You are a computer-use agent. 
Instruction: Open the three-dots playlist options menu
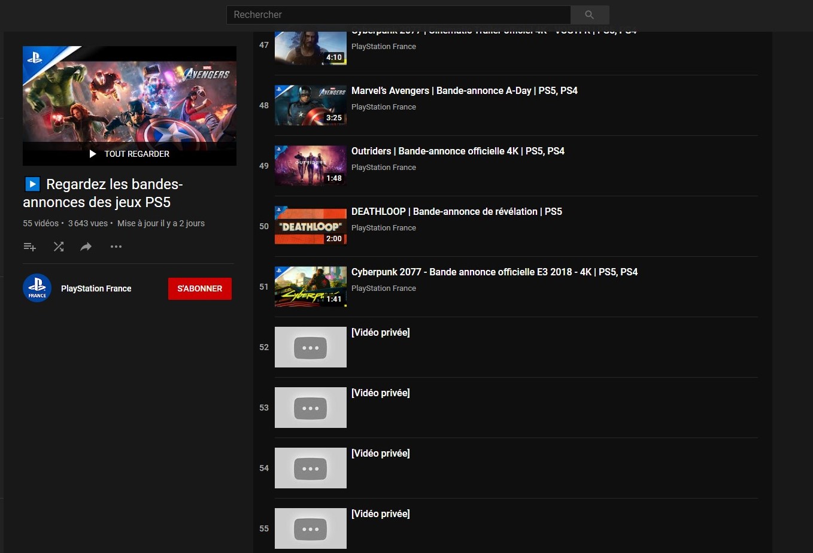point(116,247)
